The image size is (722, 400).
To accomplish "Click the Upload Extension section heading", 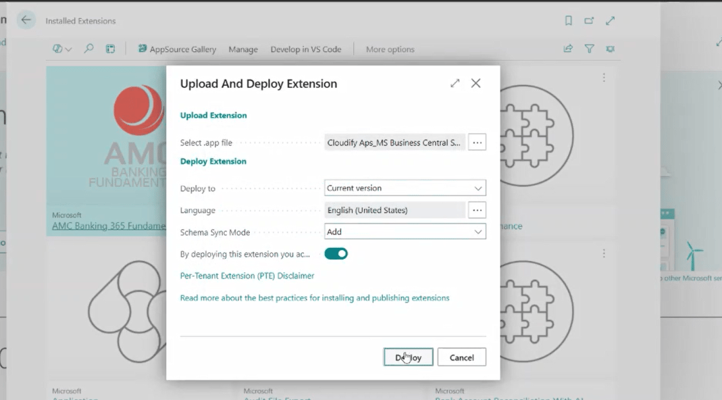I will (213, 116).
